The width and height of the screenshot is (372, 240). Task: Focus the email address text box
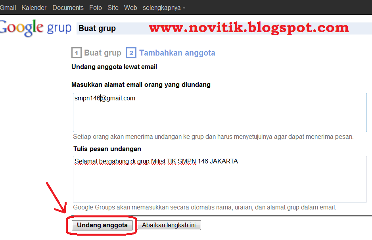220,112
